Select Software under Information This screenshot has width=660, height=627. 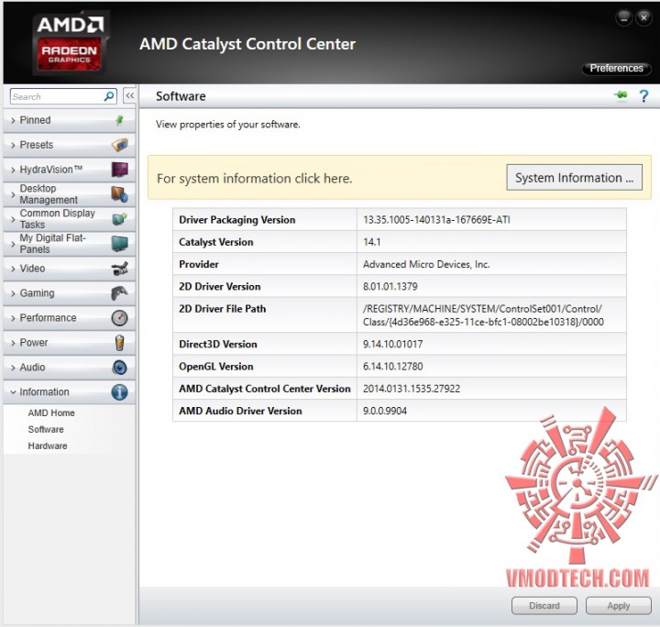point(46,429)
